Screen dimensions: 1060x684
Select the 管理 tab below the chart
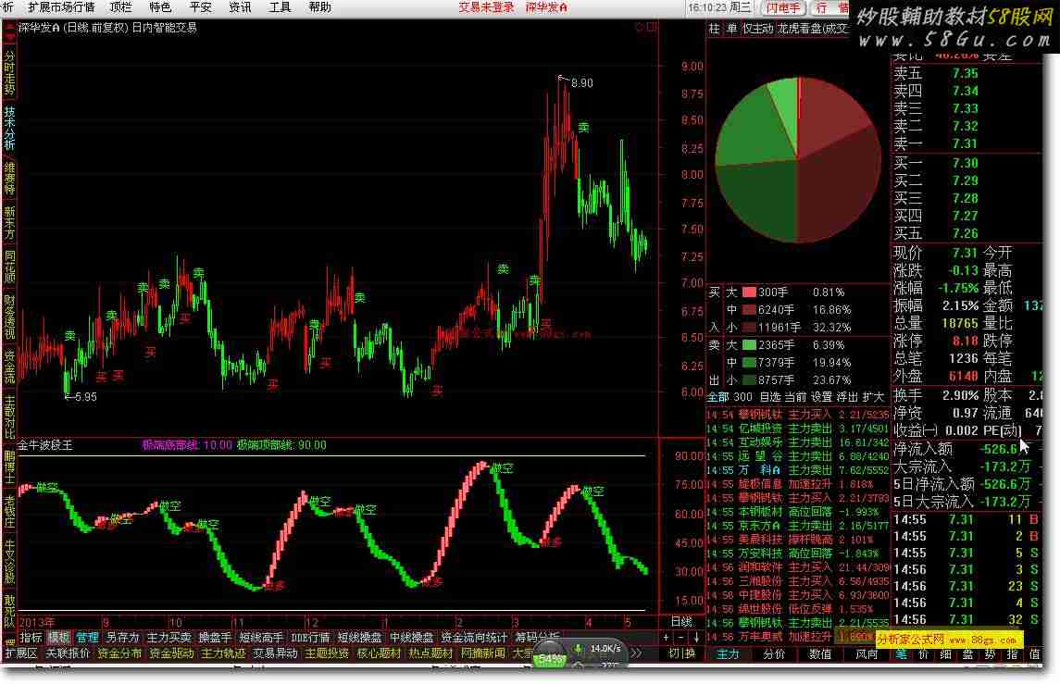click(87, 638)
